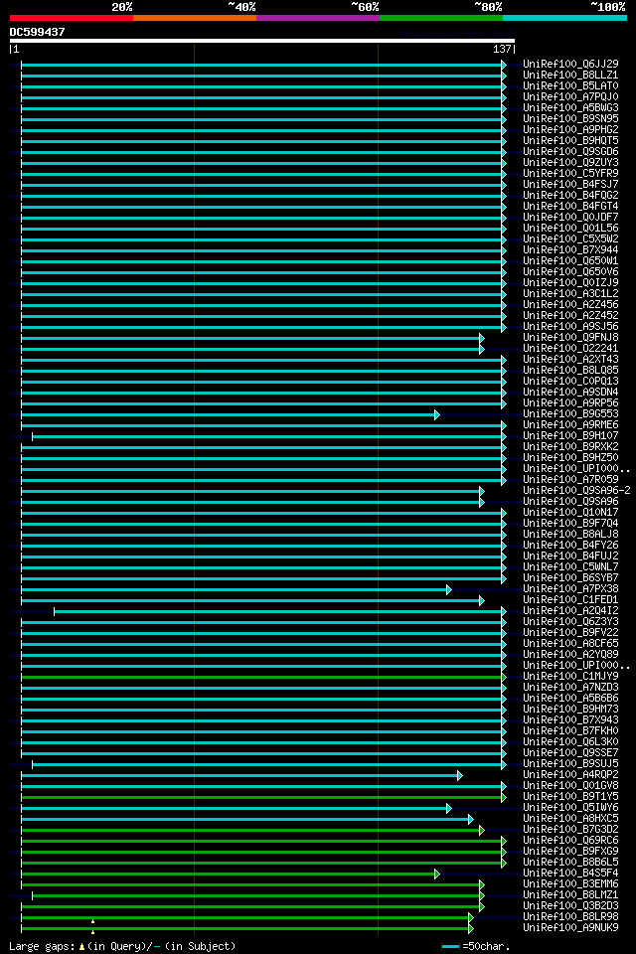Click the arrowhead ending the UniRef100_A7PX38 bar
The height and width of the screenshot is (954, 636).
coord(448,589)
